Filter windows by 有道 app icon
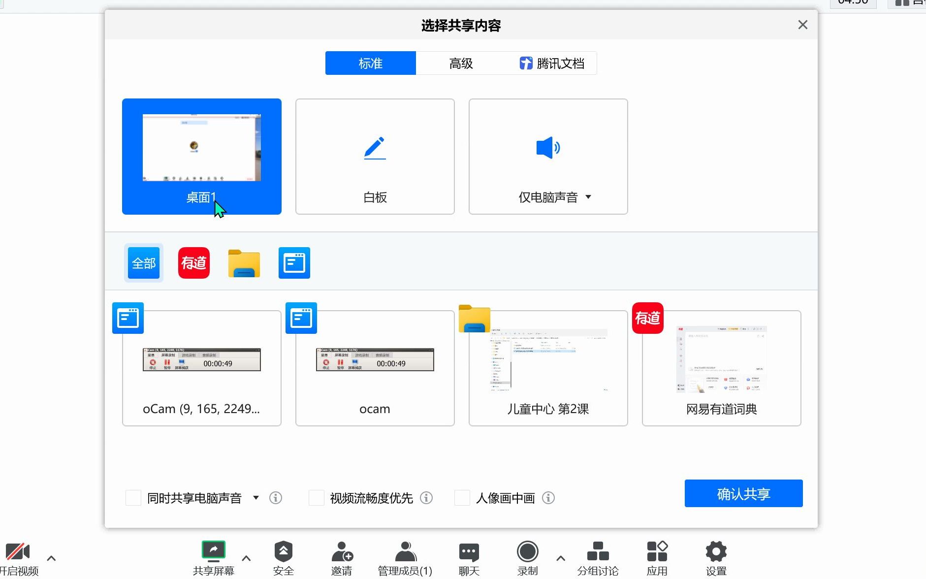The height and width of the screenshot is (579, 926). coord(194,263)
